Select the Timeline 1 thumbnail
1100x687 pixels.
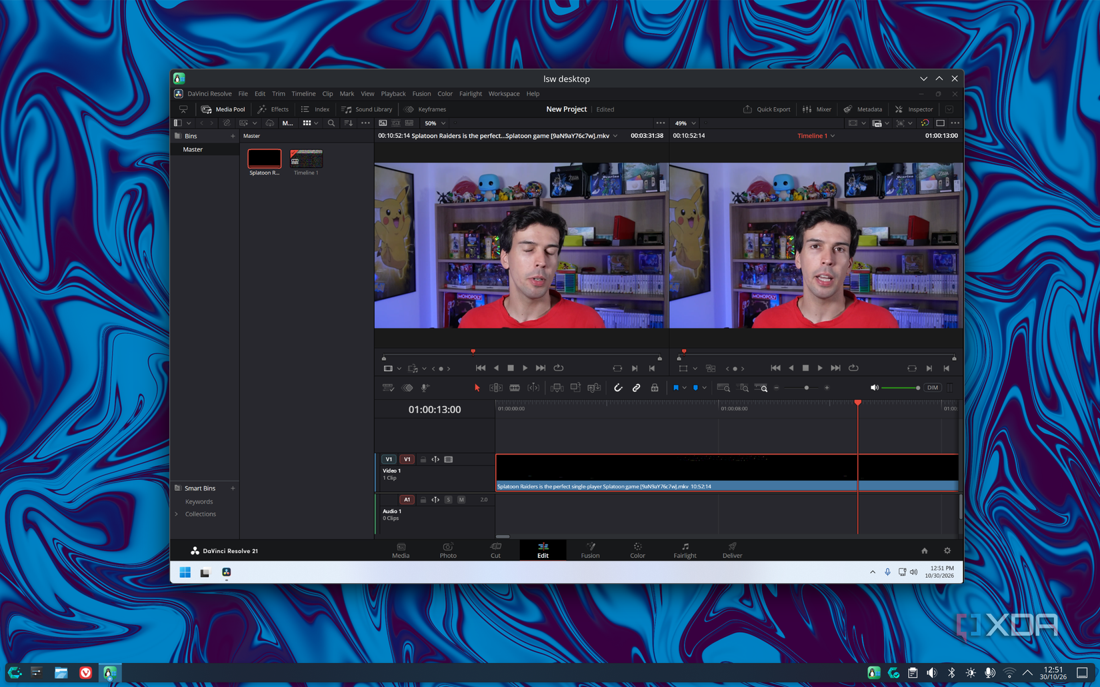307,159
